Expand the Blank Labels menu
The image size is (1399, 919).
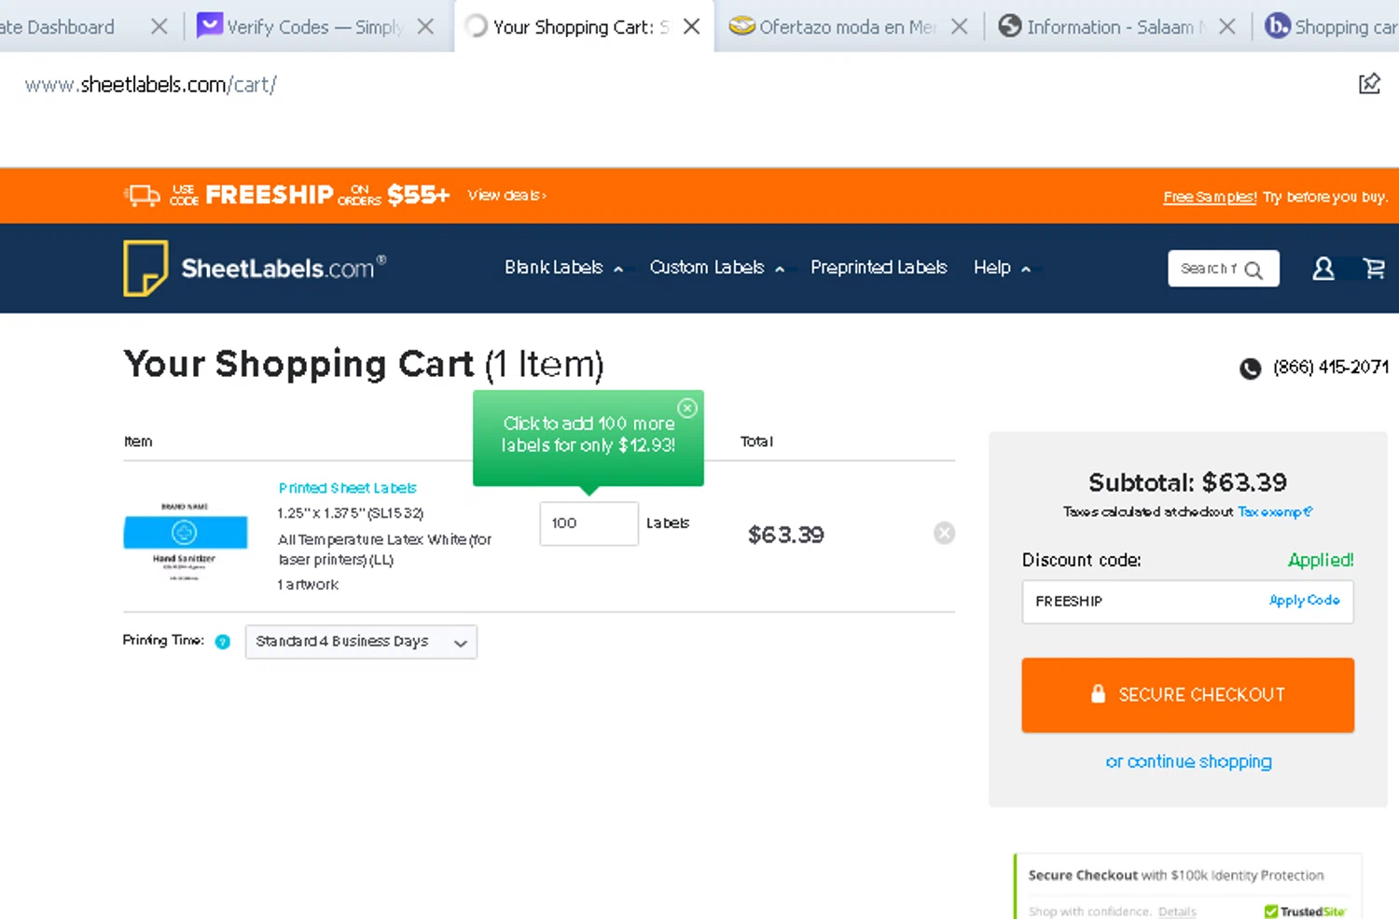tap(563, 268)
